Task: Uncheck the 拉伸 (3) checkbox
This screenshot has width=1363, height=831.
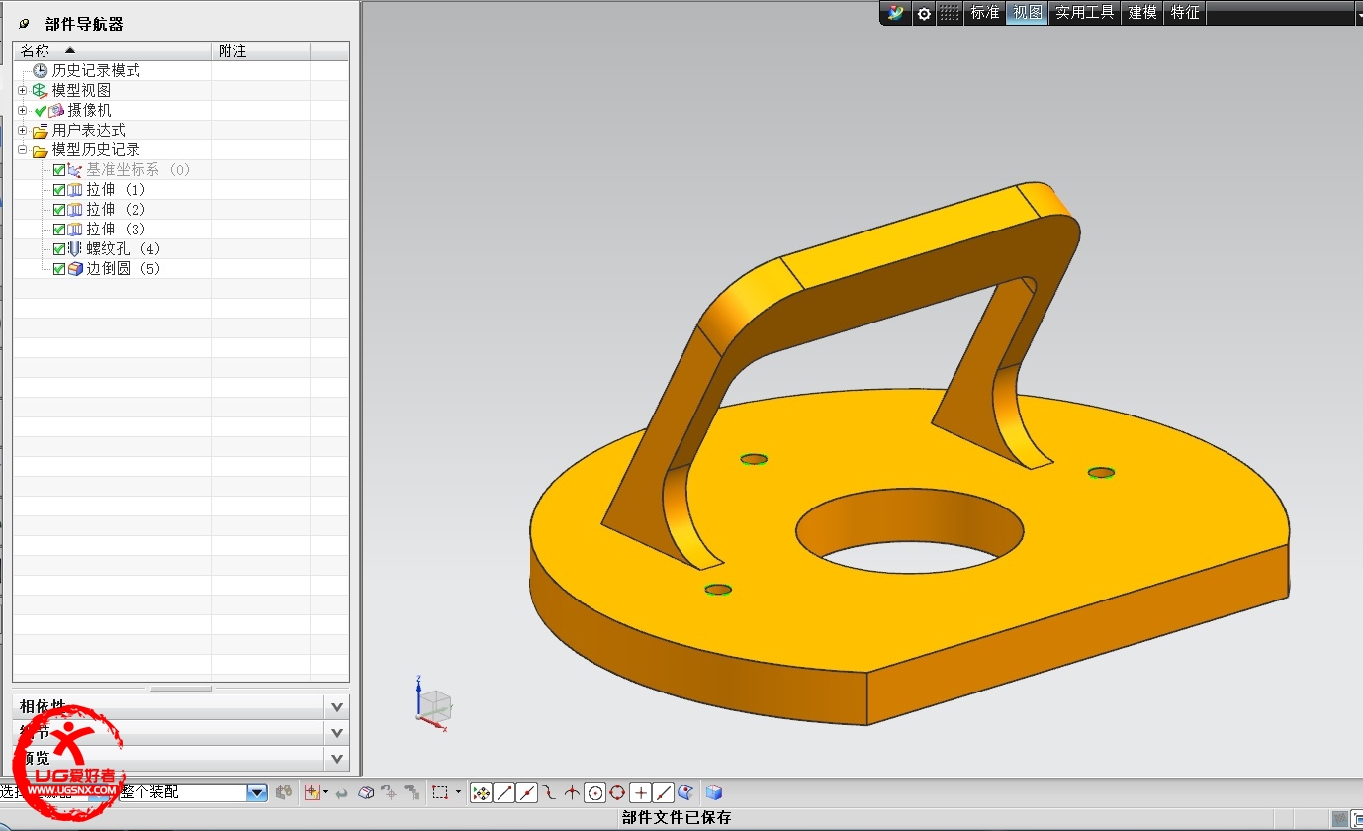Action: pyautogui.click(x=59, y=230)
